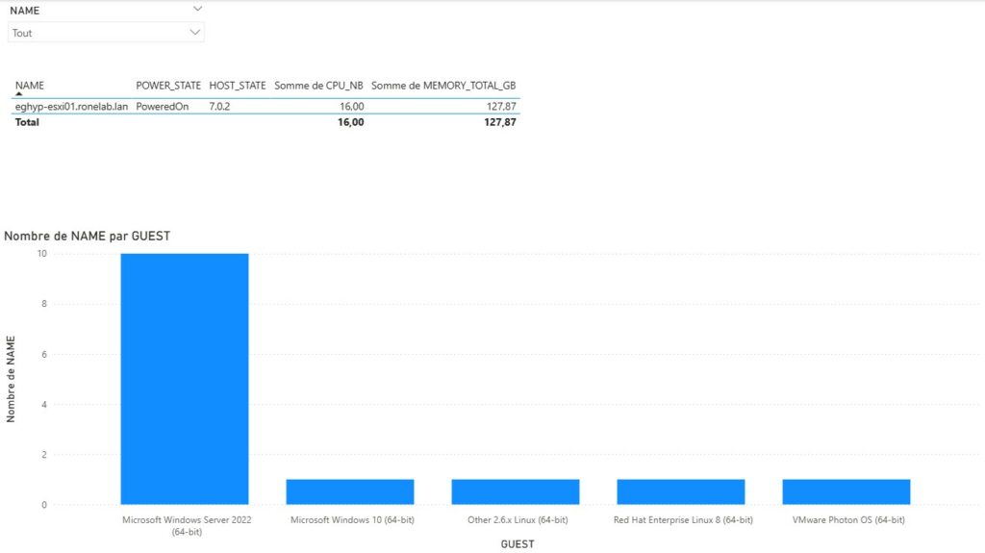Select the Red Hat Enterprise Linux 8 bar
Image resolution: width=985 pixels, height=553 pixels.
pos(680,491)
